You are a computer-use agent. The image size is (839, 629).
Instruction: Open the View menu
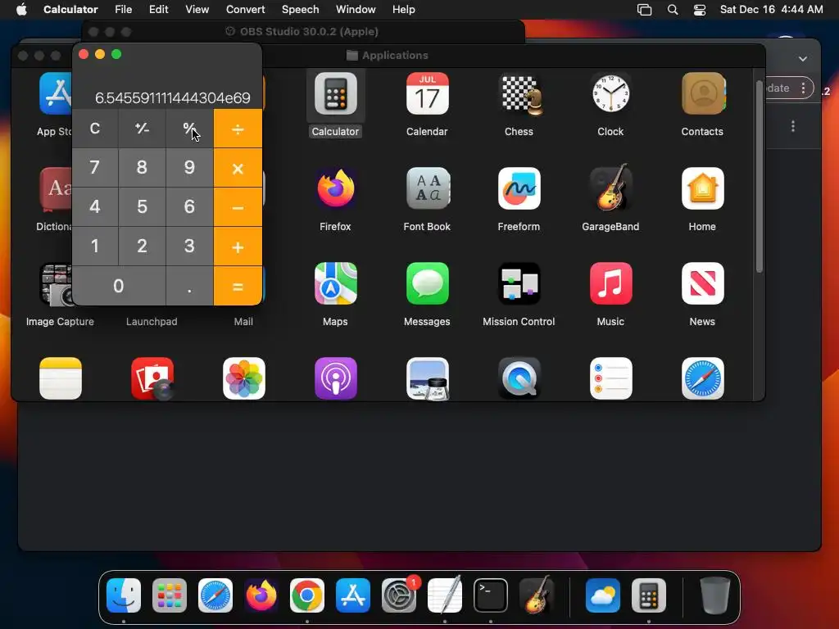click(x=197, y=10)
